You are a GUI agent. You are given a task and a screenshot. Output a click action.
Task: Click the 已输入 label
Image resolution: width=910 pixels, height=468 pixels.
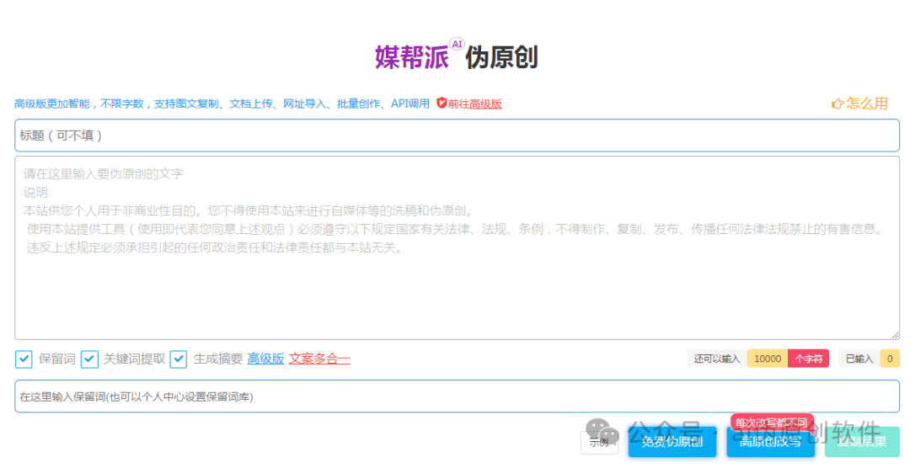859,359
